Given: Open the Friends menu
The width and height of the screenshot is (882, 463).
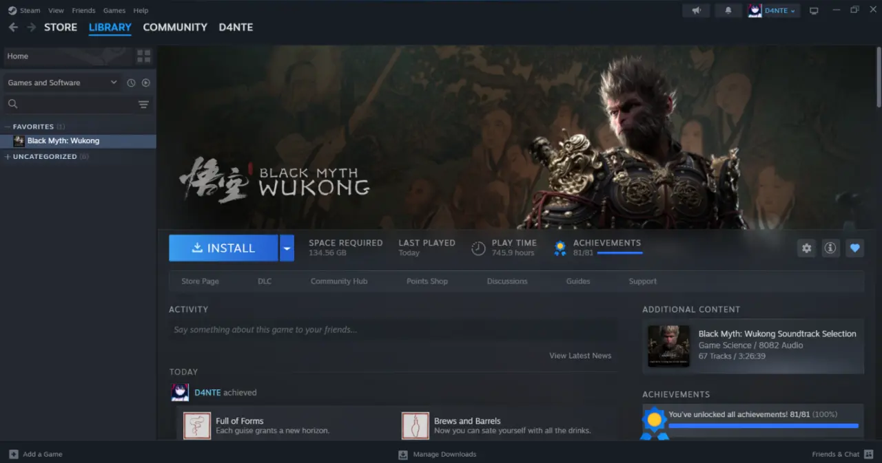Looking at the screenshot, I should click(x=84, y=10).
